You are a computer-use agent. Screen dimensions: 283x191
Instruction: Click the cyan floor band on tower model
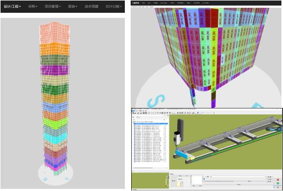coord(55,138)
